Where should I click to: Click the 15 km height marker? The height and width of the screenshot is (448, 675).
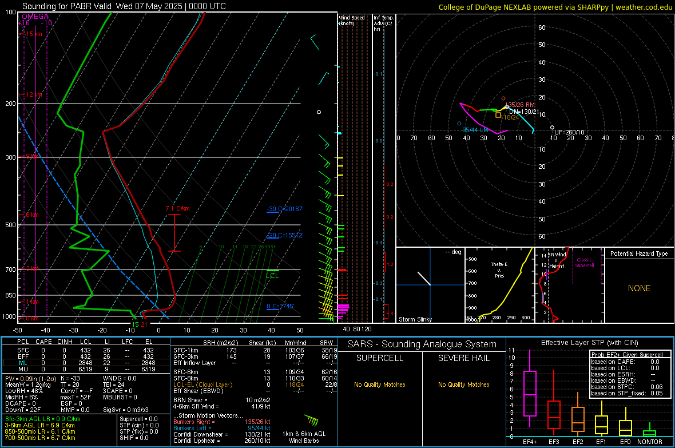(x=34, y=34)
